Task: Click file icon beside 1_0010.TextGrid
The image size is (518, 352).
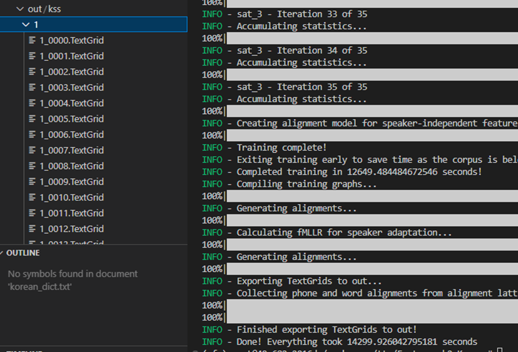Action: [x=32, y=197]
